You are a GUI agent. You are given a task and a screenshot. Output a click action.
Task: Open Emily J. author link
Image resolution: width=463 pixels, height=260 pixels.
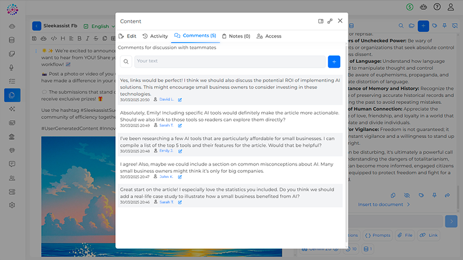(x=166, y=151)
